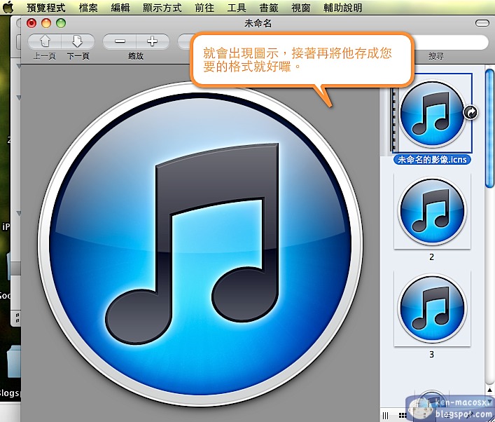Viewport: 495px width, 422px height.
Task: Click the 未命名的影像.icns file name label
Action: click(x=432, y=159)
